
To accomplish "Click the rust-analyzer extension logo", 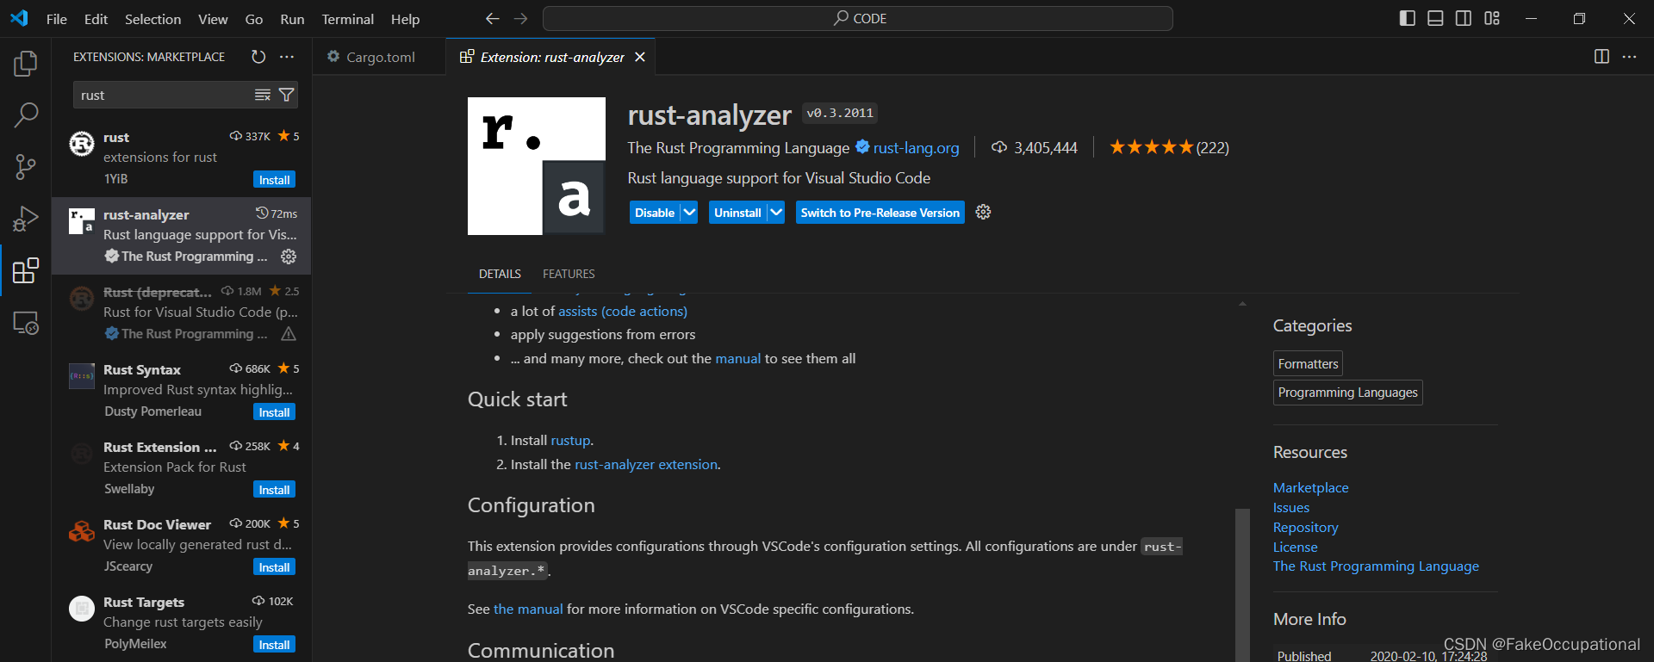I will click(537, 166).
